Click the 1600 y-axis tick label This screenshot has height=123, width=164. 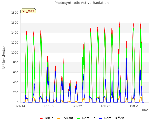[15, 23]
